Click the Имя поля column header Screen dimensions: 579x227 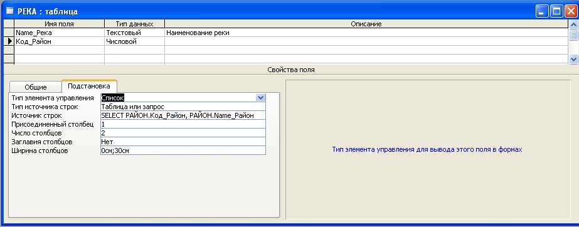tap(59, 24)
